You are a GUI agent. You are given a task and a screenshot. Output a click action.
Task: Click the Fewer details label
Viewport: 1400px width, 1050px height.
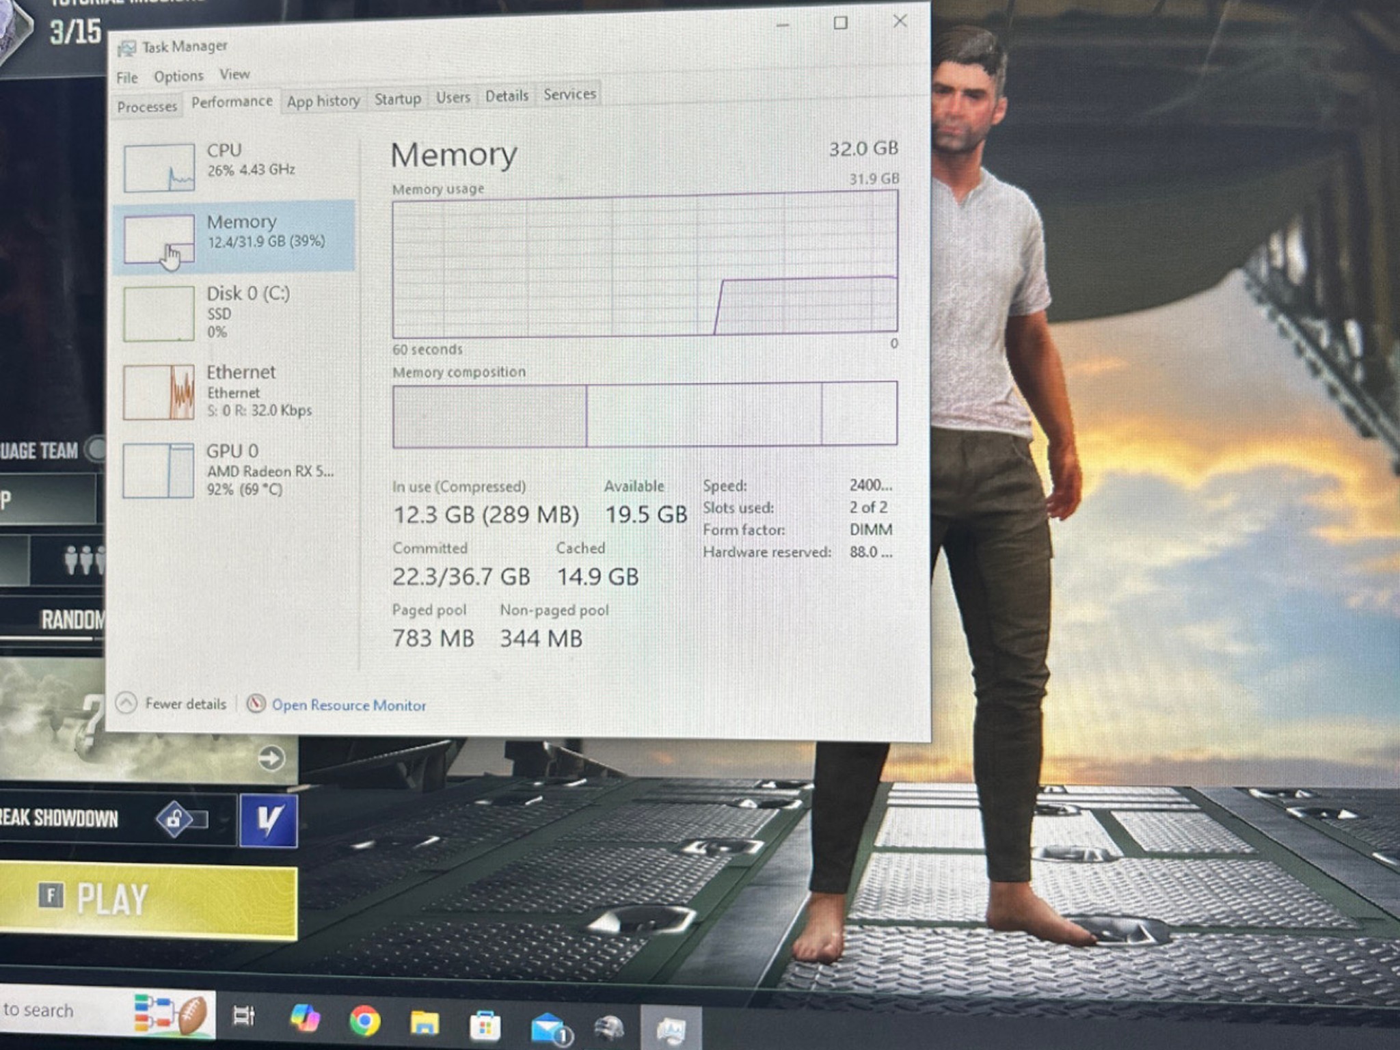(186, 704)
